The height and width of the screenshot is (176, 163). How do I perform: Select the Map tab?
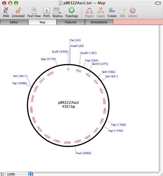click(42, 22)
